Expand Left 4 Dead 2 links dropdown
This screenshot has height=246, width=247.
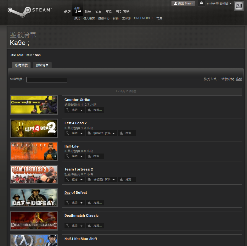[75, 133]
